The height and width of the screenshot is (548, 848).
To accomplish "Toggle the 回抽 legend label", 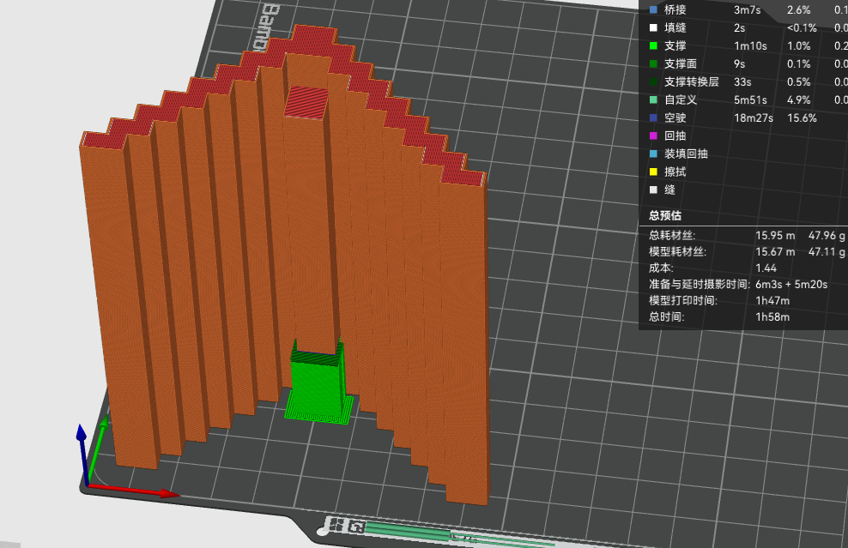I will click(675, 135).
